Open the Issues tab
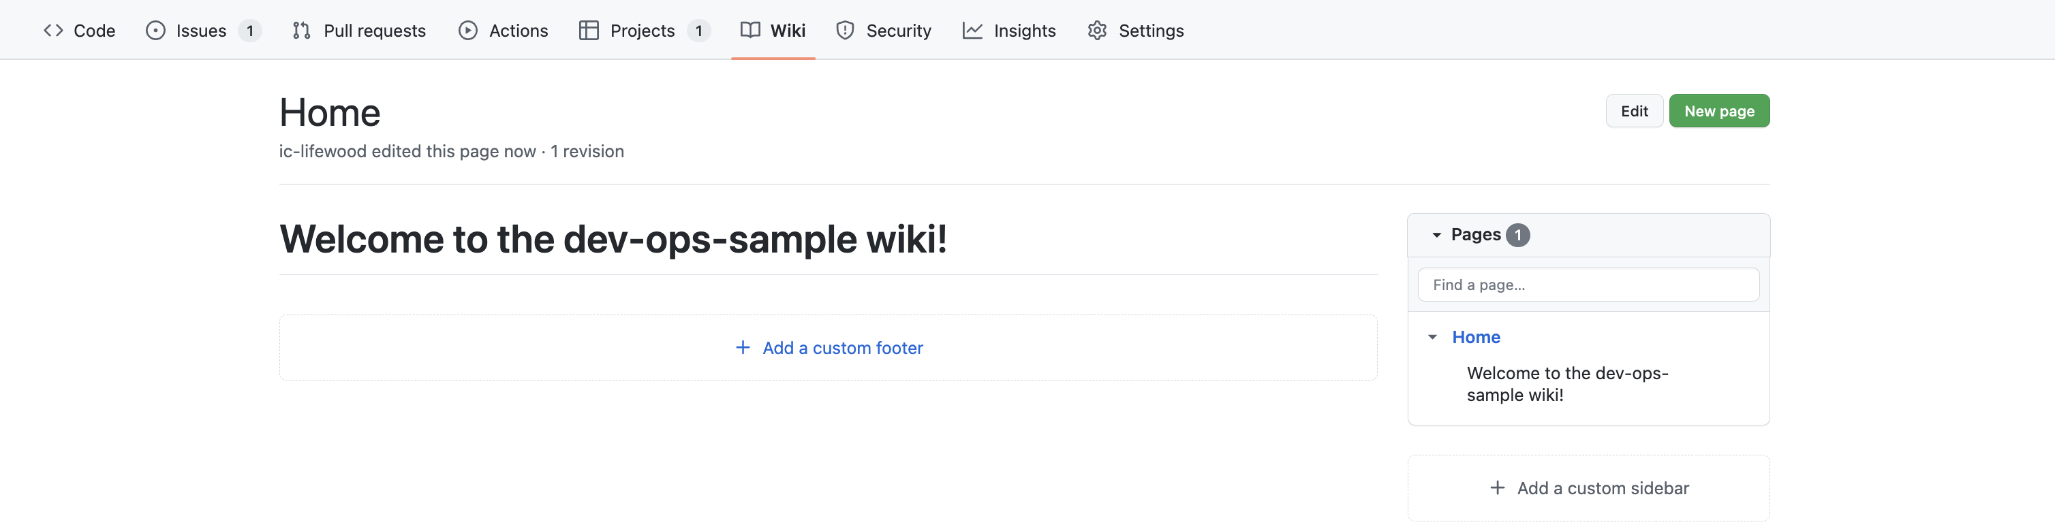 pos(201,31)
